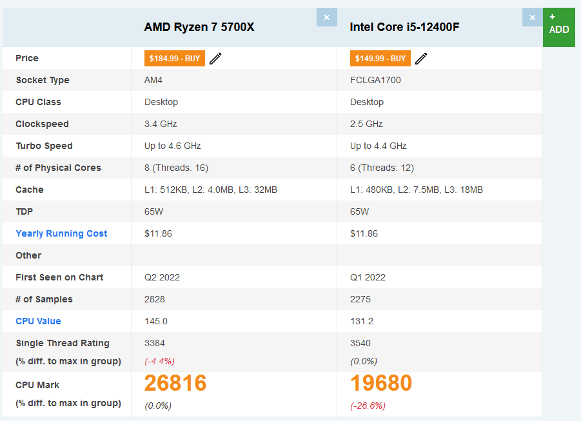
Task: Click the CPU Class row label
Action: [x=38, y=102]
